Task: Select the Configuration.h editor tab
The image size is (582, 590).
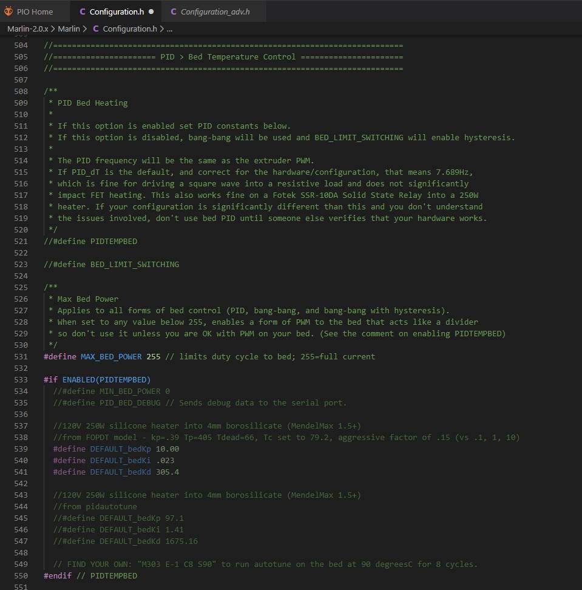Action: pyautogui.click(x=115, y=12)
